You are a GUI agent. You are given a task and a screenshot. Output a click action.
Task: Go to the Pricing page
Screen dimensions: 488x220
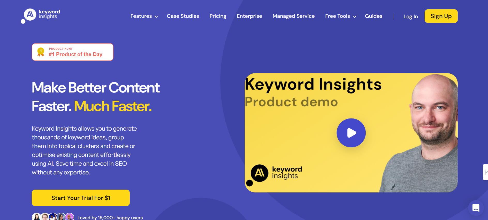[218, 16]
